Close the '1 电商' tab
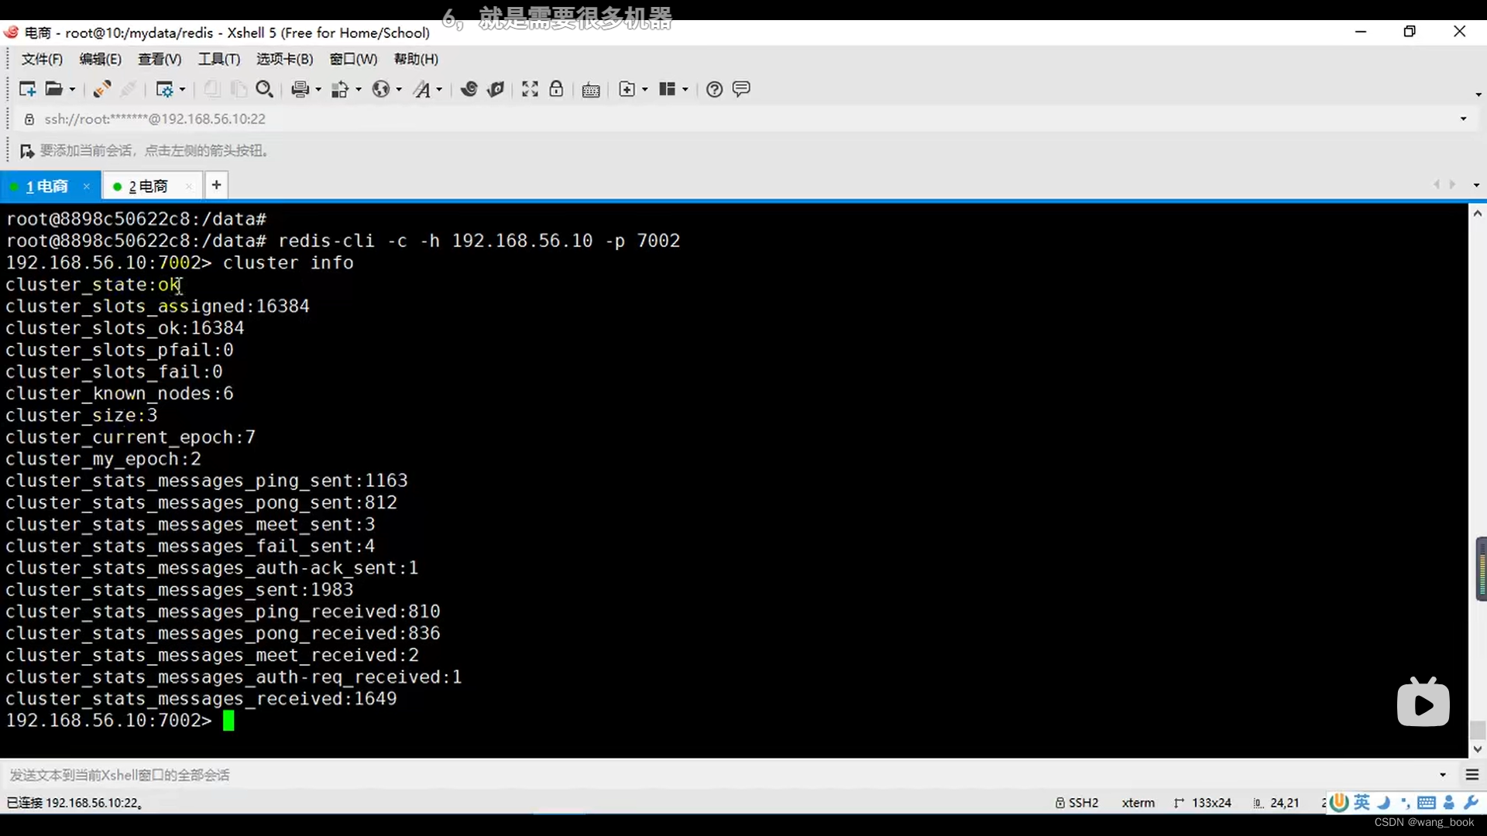1487x836 pixels. 87,186
